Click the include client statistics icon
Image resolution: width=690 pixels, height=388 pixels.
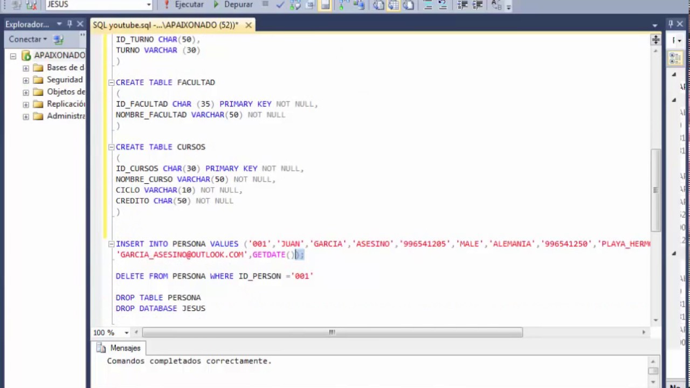click(x=358, y=5)
